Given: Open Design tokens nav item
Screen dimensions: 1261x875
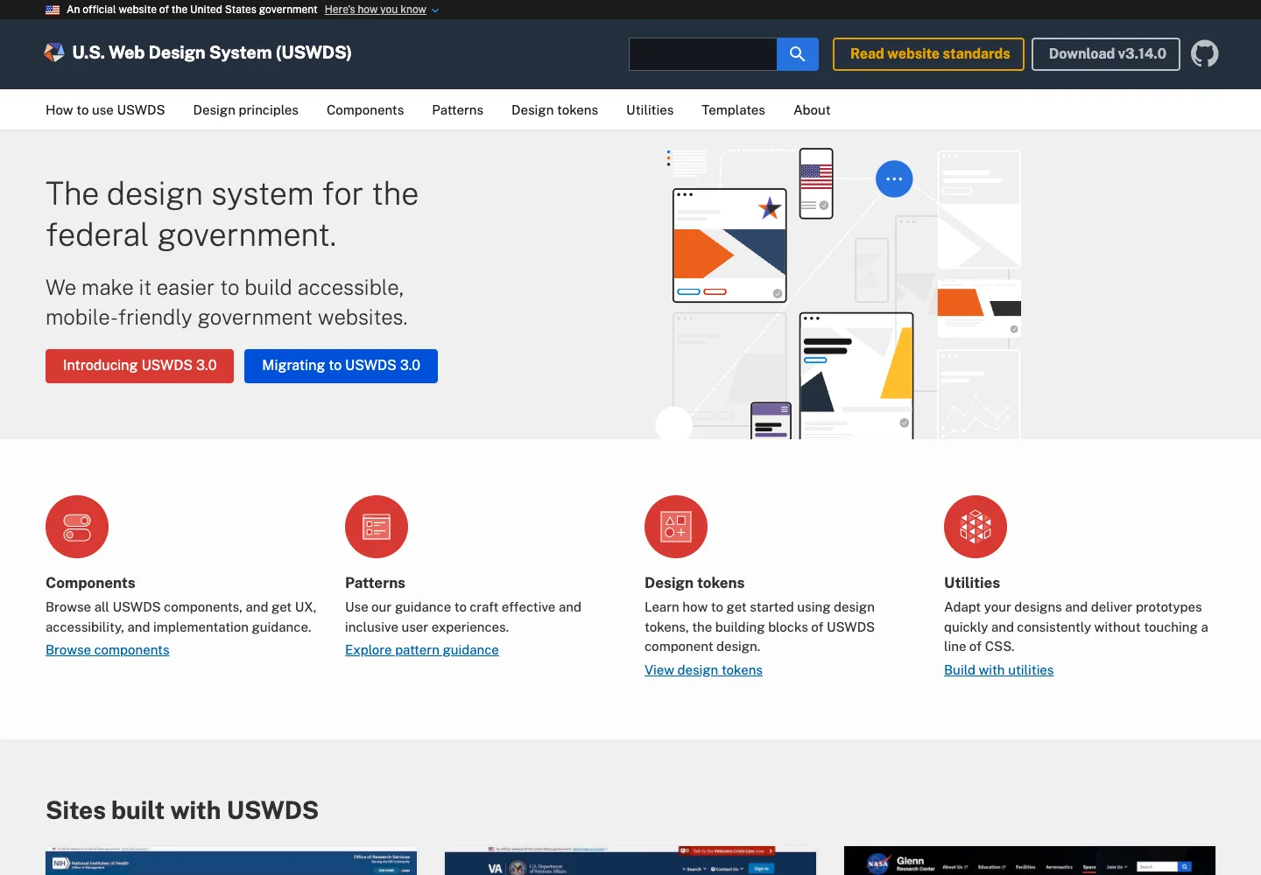Looking at the screenshot, I should pos(554,110).
